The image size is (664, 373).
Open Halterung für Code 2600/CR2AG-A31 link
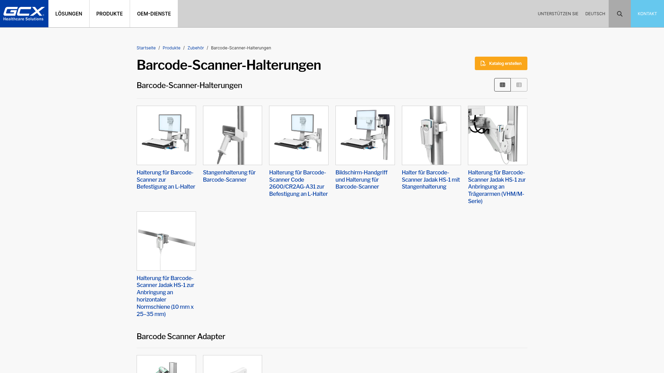pos(298,183)
